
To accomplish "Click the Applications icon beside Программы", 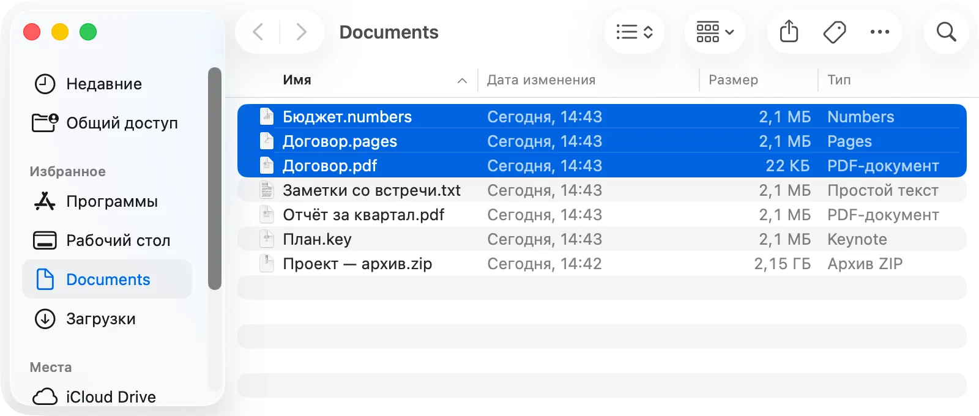I will (45, 201).
